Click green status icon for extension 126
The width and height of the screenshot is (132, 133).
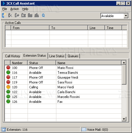[x=8, y=101]
